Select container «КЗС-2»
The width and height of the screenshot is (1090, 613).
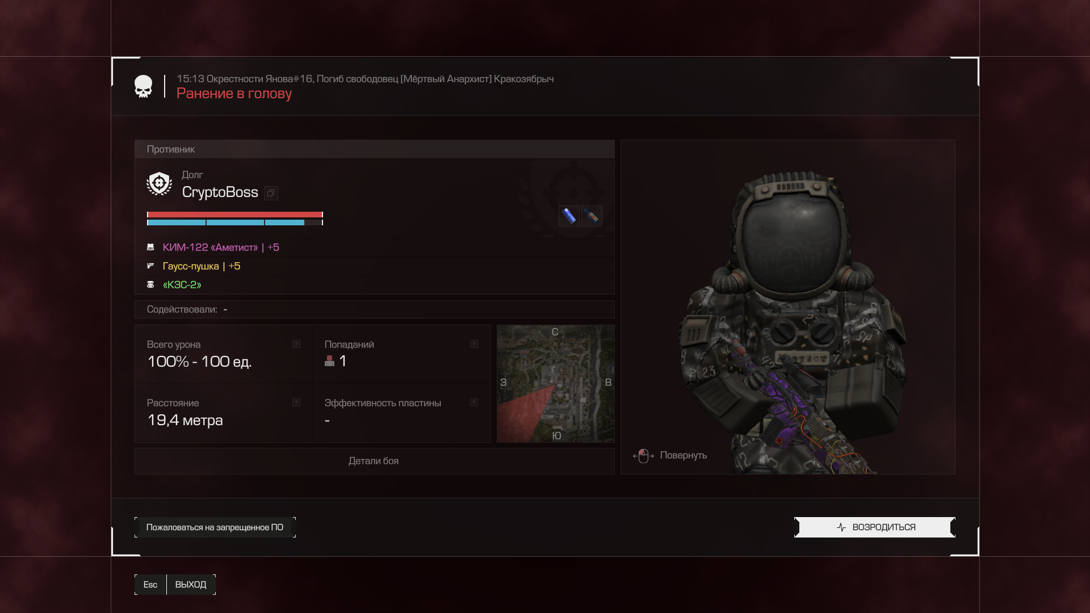click(x=182, y=285)
